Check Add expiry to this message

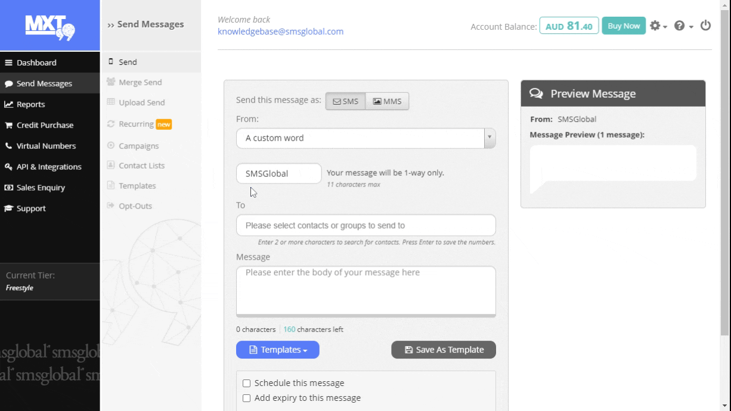coord(246,398)
